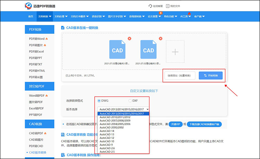The height and width of the screenshot is (159, 260).
Task: Click PDF转Word in sidebar
Action: click(37, 38)
